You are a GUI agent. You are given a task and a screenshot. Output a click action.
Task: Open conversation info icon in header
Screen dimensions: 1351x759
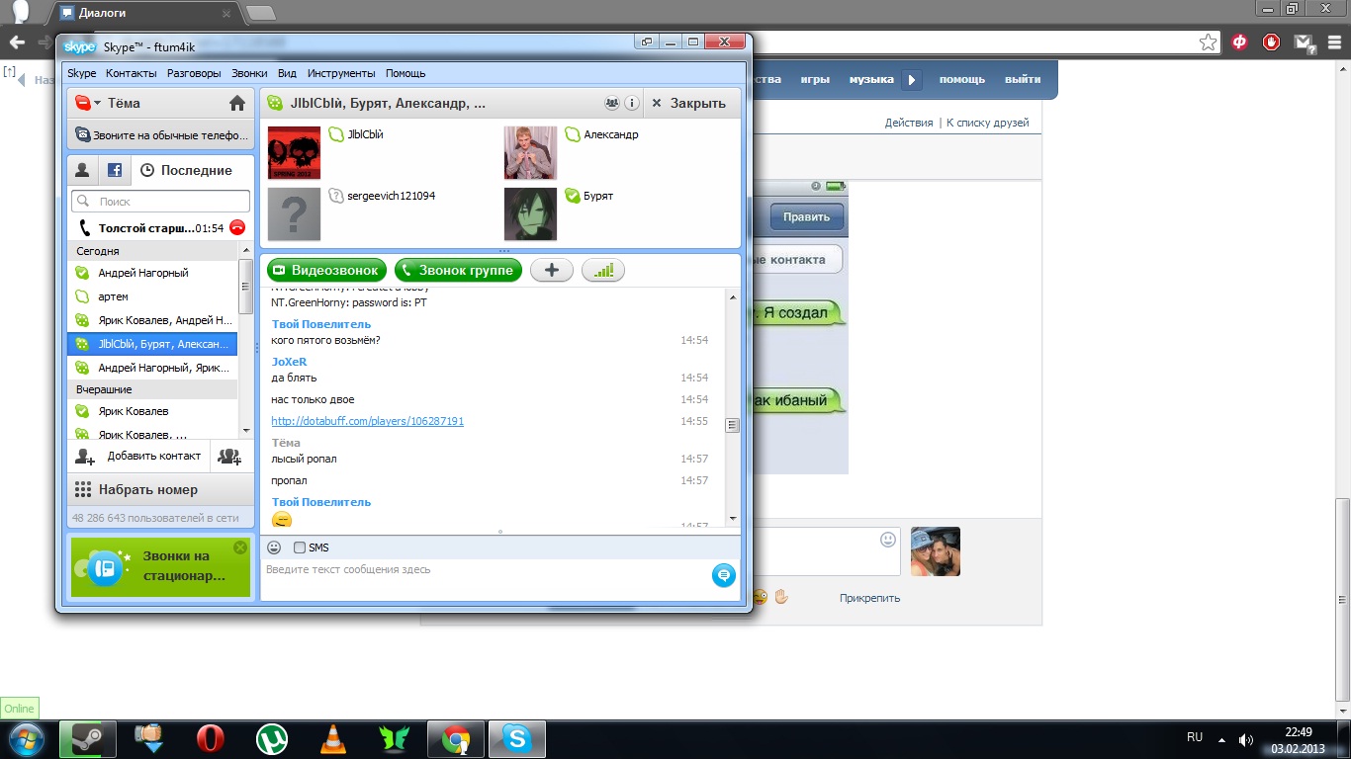tap(631, 103)
